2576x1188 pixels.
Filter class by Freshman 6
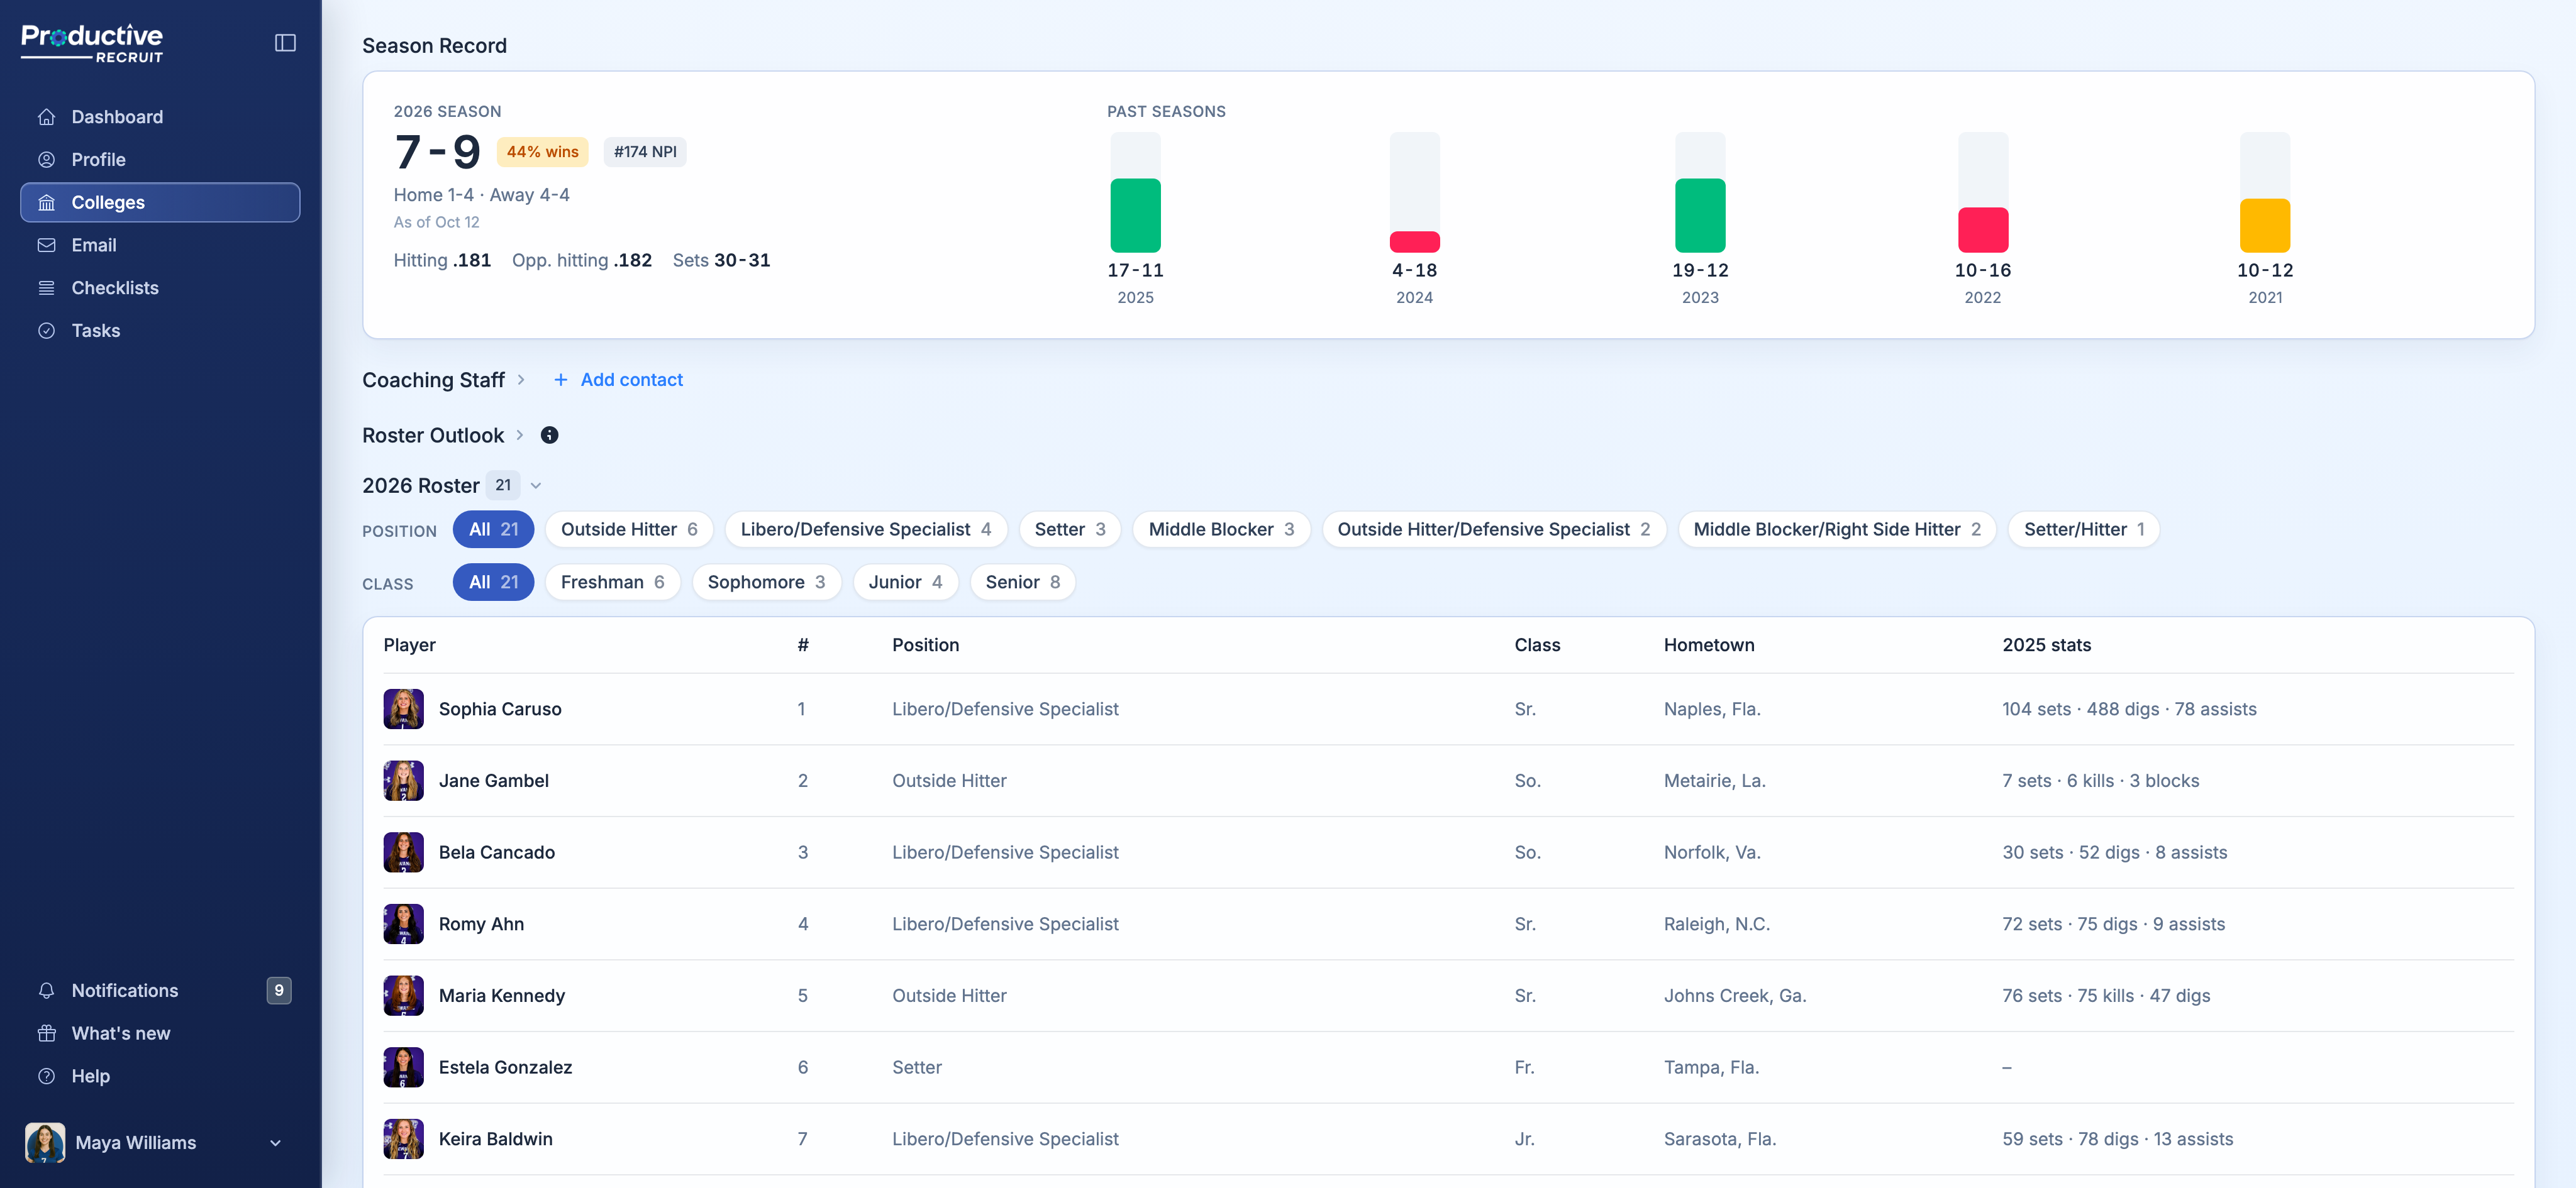coord(612,583)
